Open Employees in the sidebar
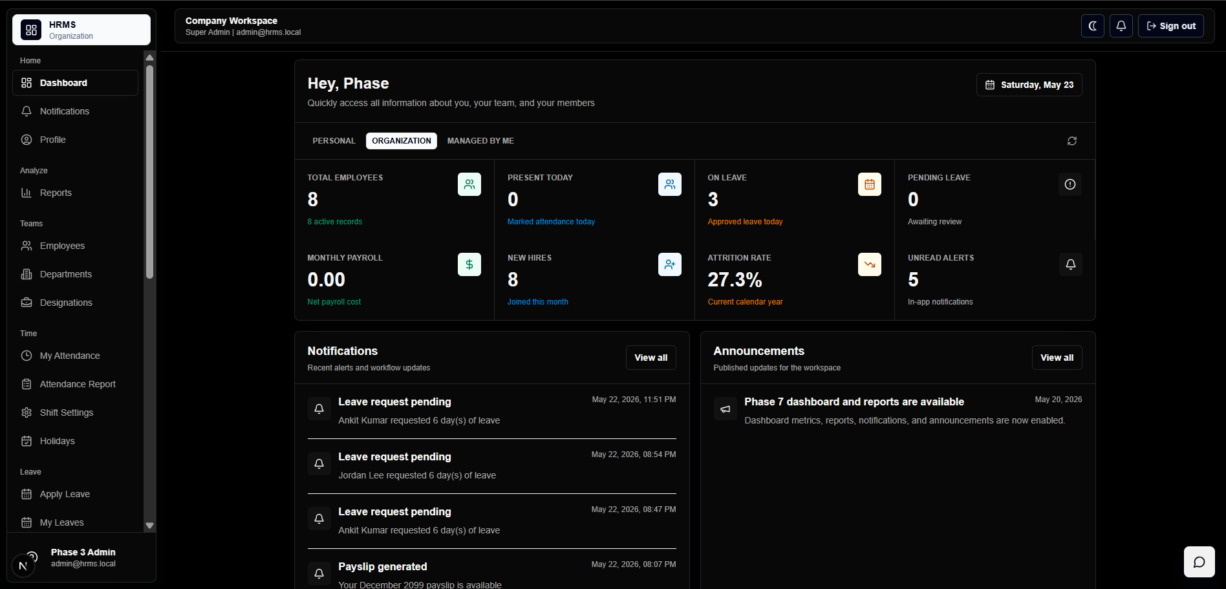This screenshot has height=589, width=1226. coord(75,246)
